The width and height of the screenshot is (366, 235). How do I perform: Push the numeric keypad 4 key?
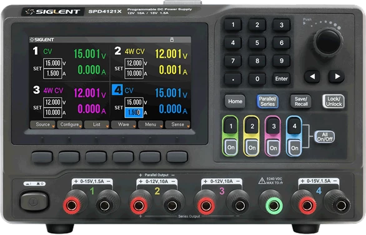233,42
